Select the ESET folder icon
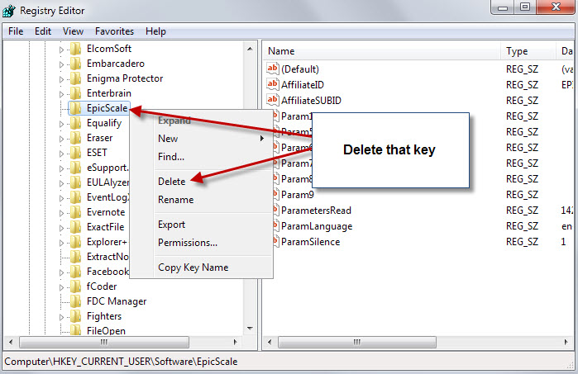Image resolution: width=578 pixels, height=374 pixels. [x=76, y=153]
